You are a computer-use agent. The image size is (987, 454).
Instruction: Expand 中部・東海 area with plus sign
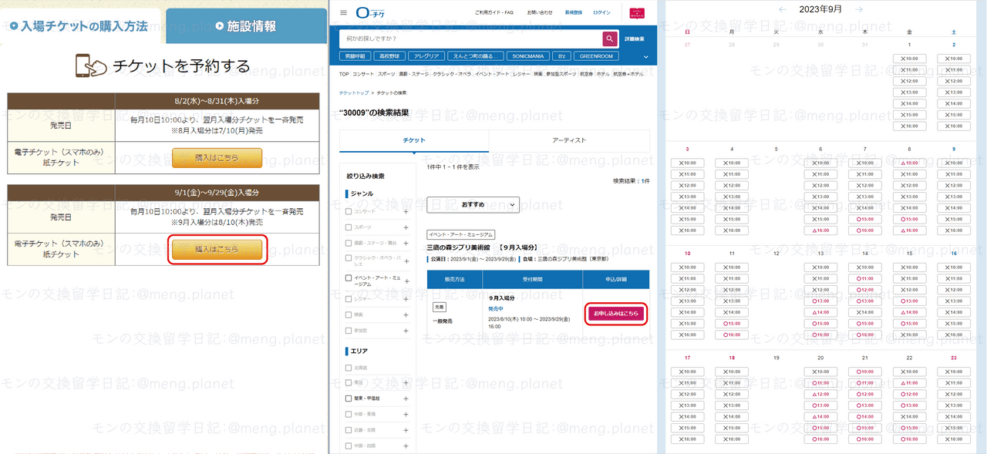[406, 414]
